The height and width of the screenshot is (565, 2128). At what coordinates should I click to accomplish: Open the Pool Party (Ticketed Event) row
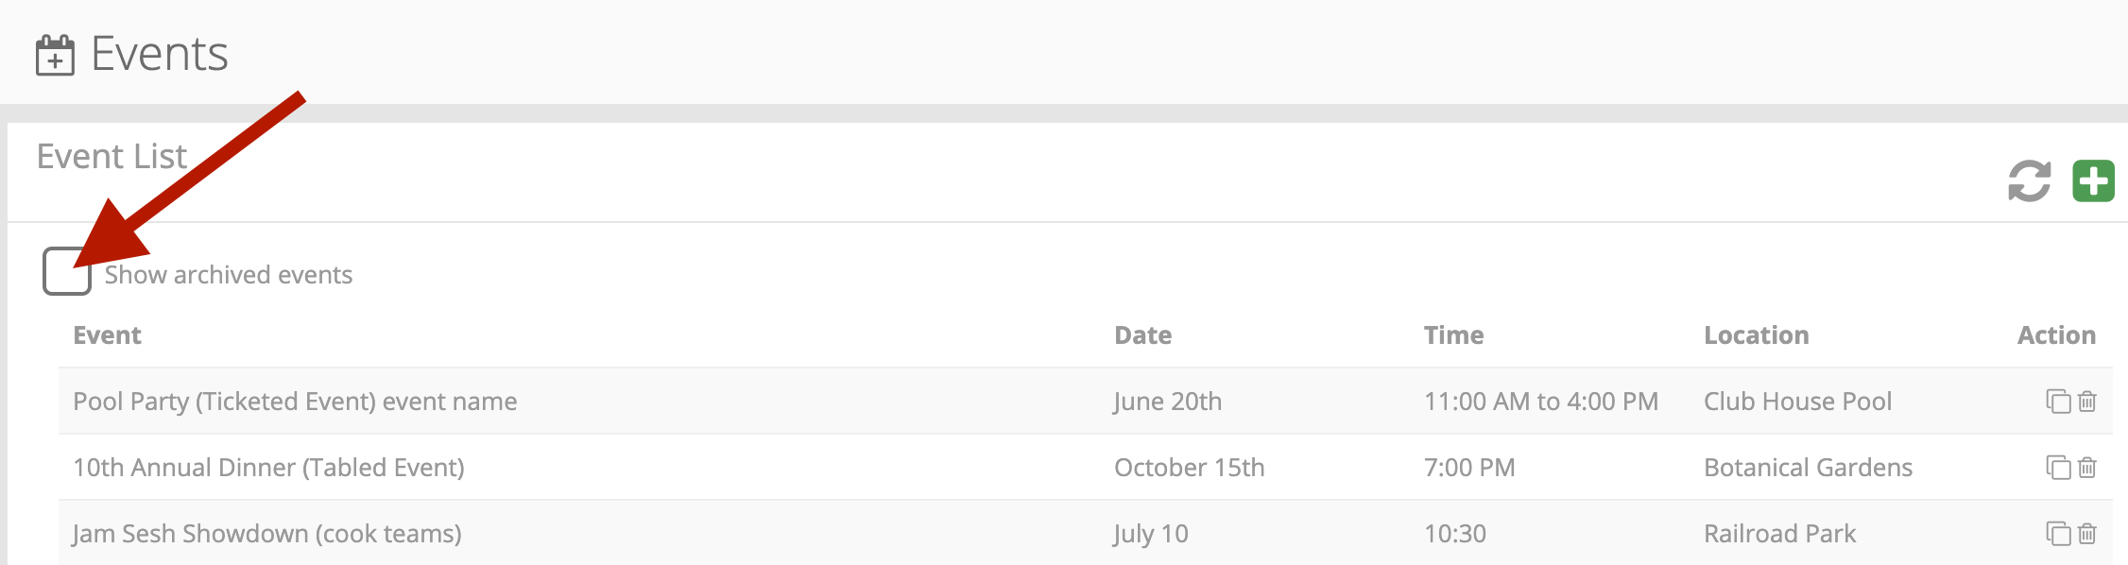[x=295, y=402]
